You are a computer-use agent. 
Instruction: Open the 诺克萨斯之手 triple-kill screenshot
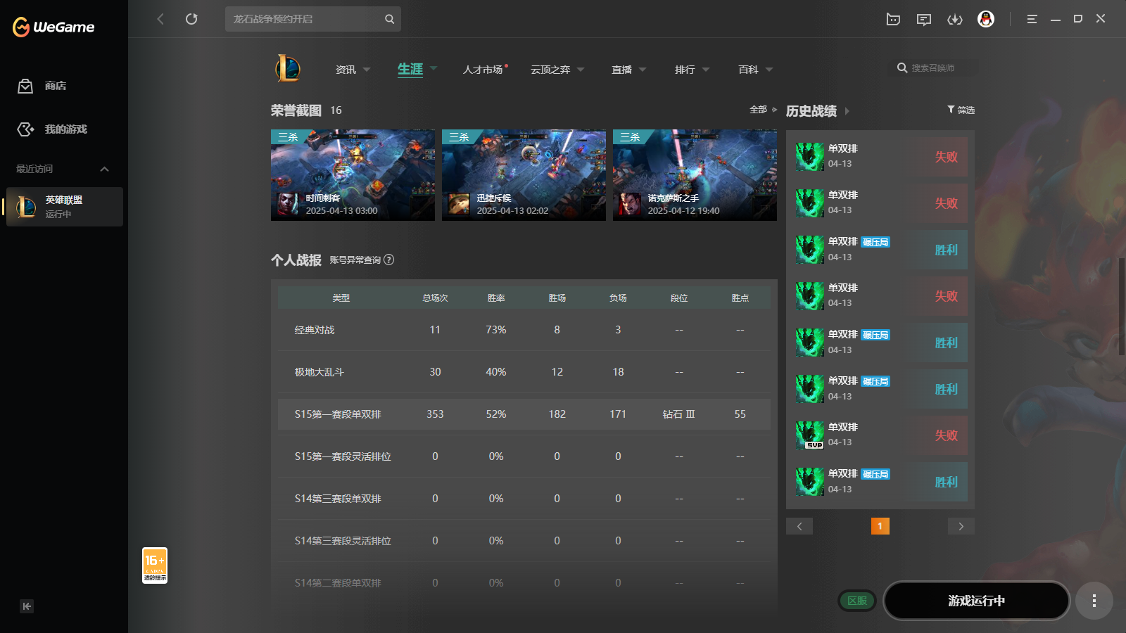pyautogui.click(x=695, y=175)
